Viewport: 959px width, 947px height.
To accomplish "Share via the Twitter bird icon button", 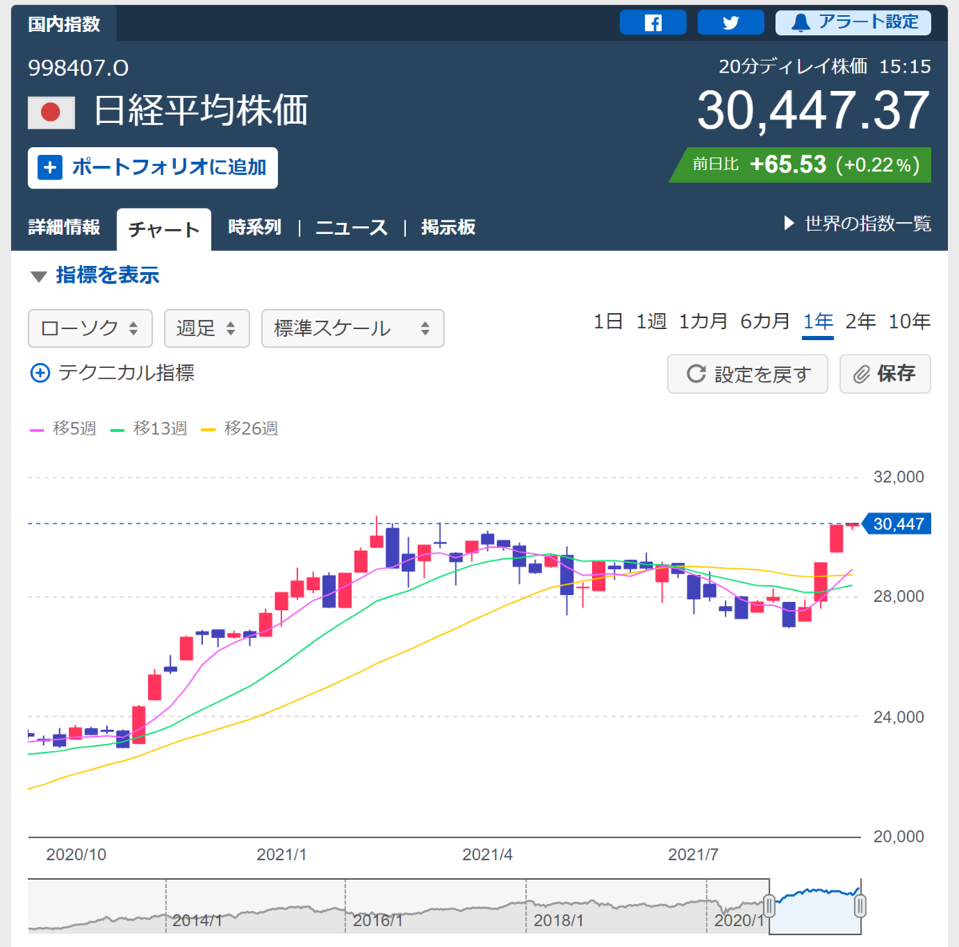I will pos(730,22).
